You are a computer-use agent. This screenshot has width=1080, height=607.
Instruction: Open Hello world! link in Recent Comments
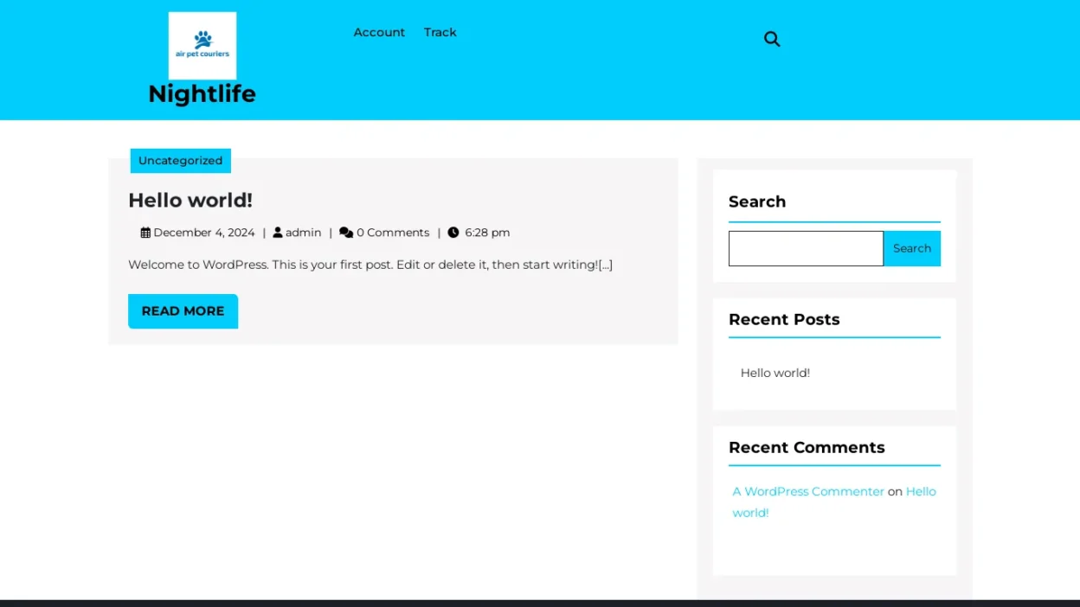point(920,491)
